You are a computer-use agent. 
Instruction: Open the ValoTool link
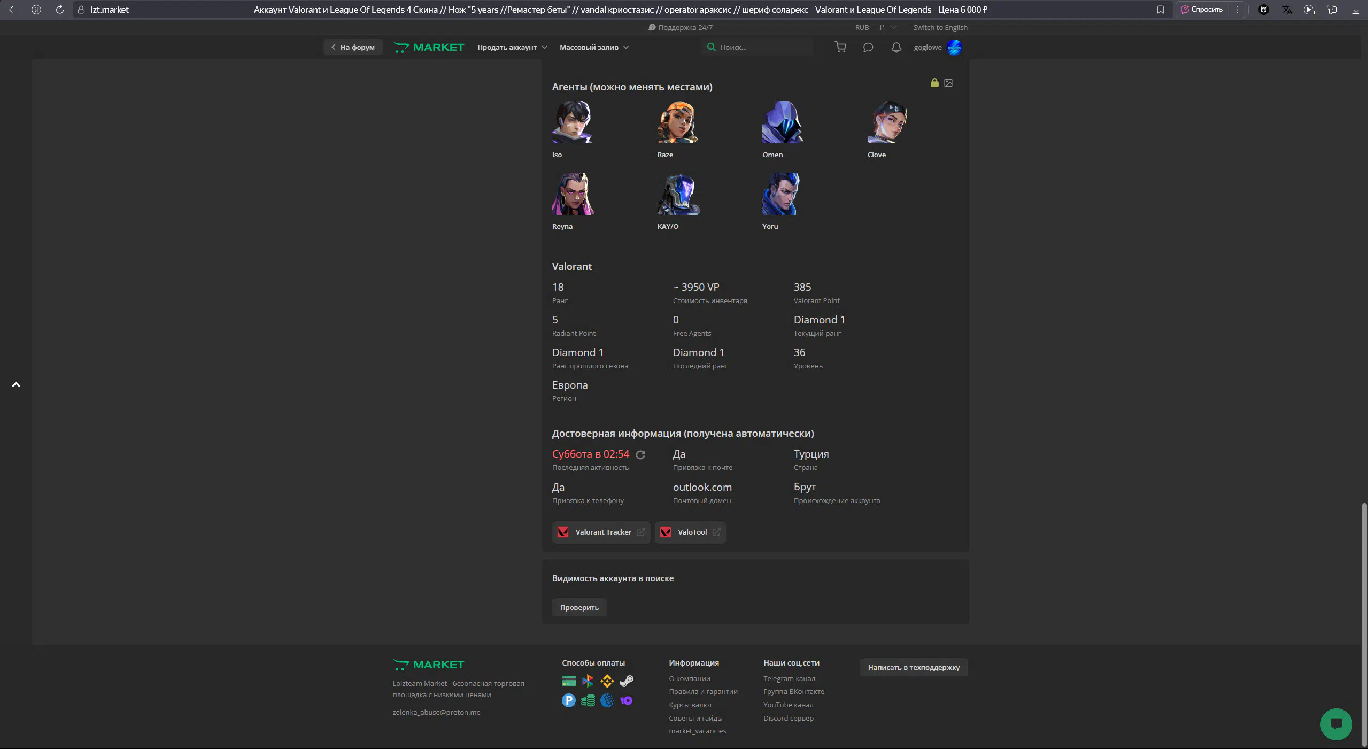coord(691,532)
